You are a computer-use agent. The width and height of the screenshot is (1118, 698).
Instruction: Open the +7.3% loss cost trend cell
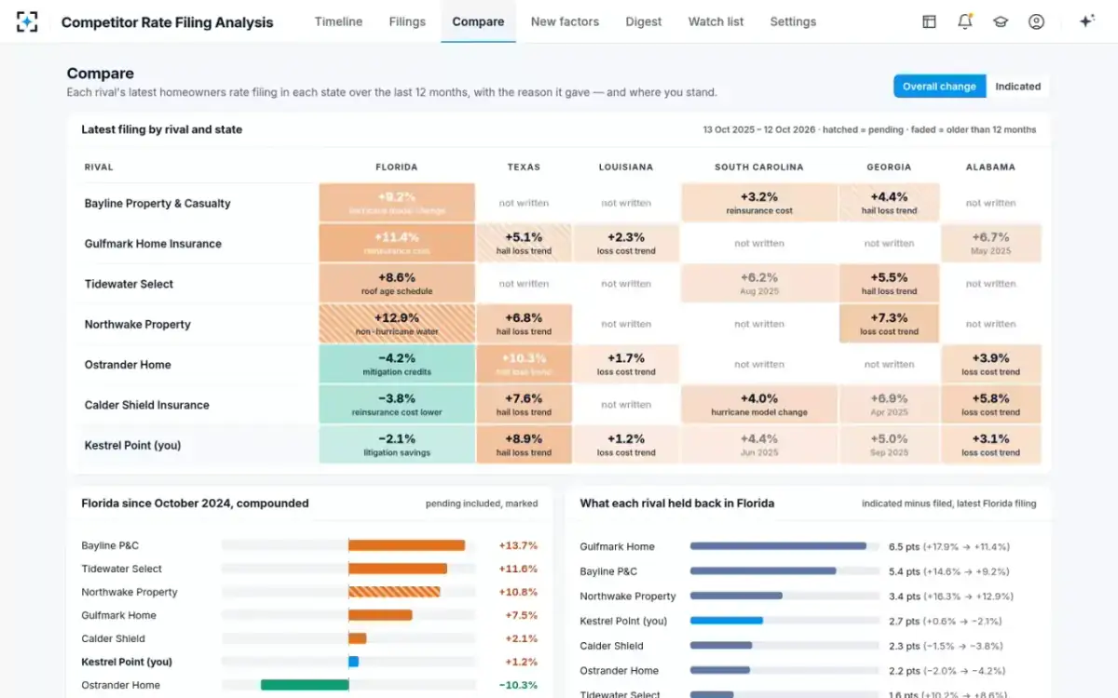(x=889, y=324)
